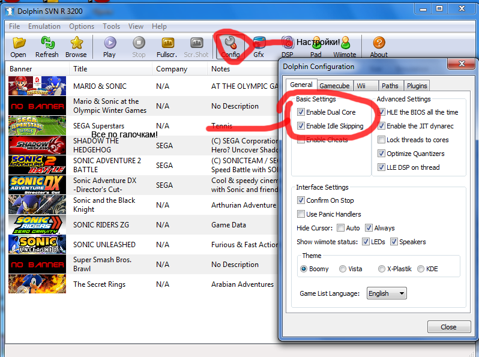Click the Banner column header
This screenshot has height=357, width=479.
38,69
